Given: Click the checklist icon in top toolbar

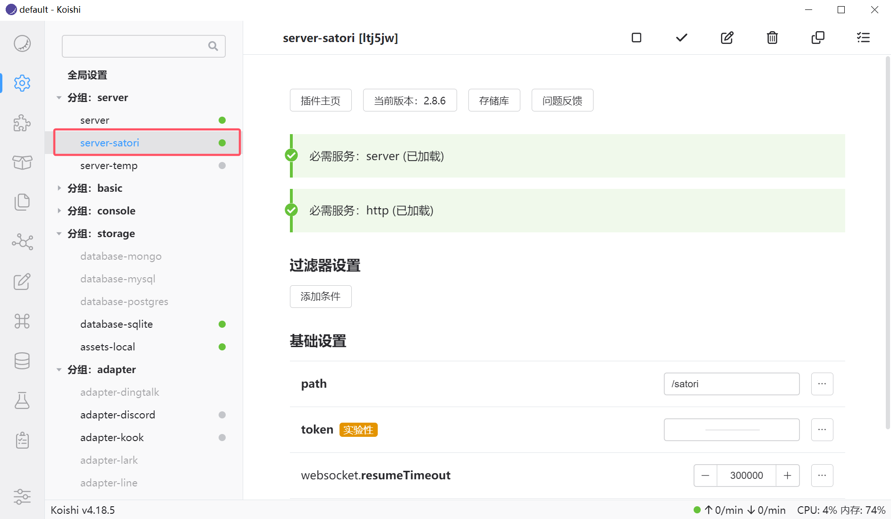Looking at the screenshot, I should 863,38.
